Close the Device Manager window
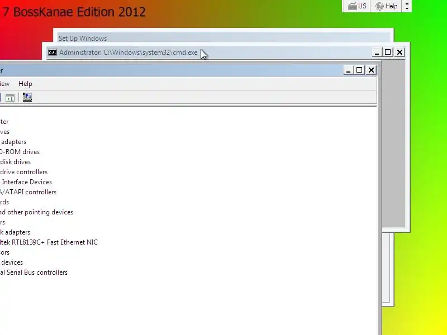The image size is (447, 335). pos(371,70)
